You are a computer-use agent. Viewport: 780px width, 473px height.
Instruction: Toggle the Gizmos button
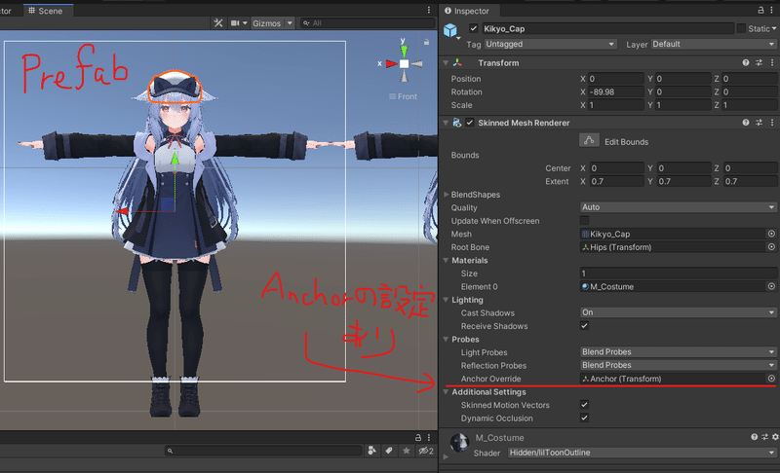click(x=266, y=23)
